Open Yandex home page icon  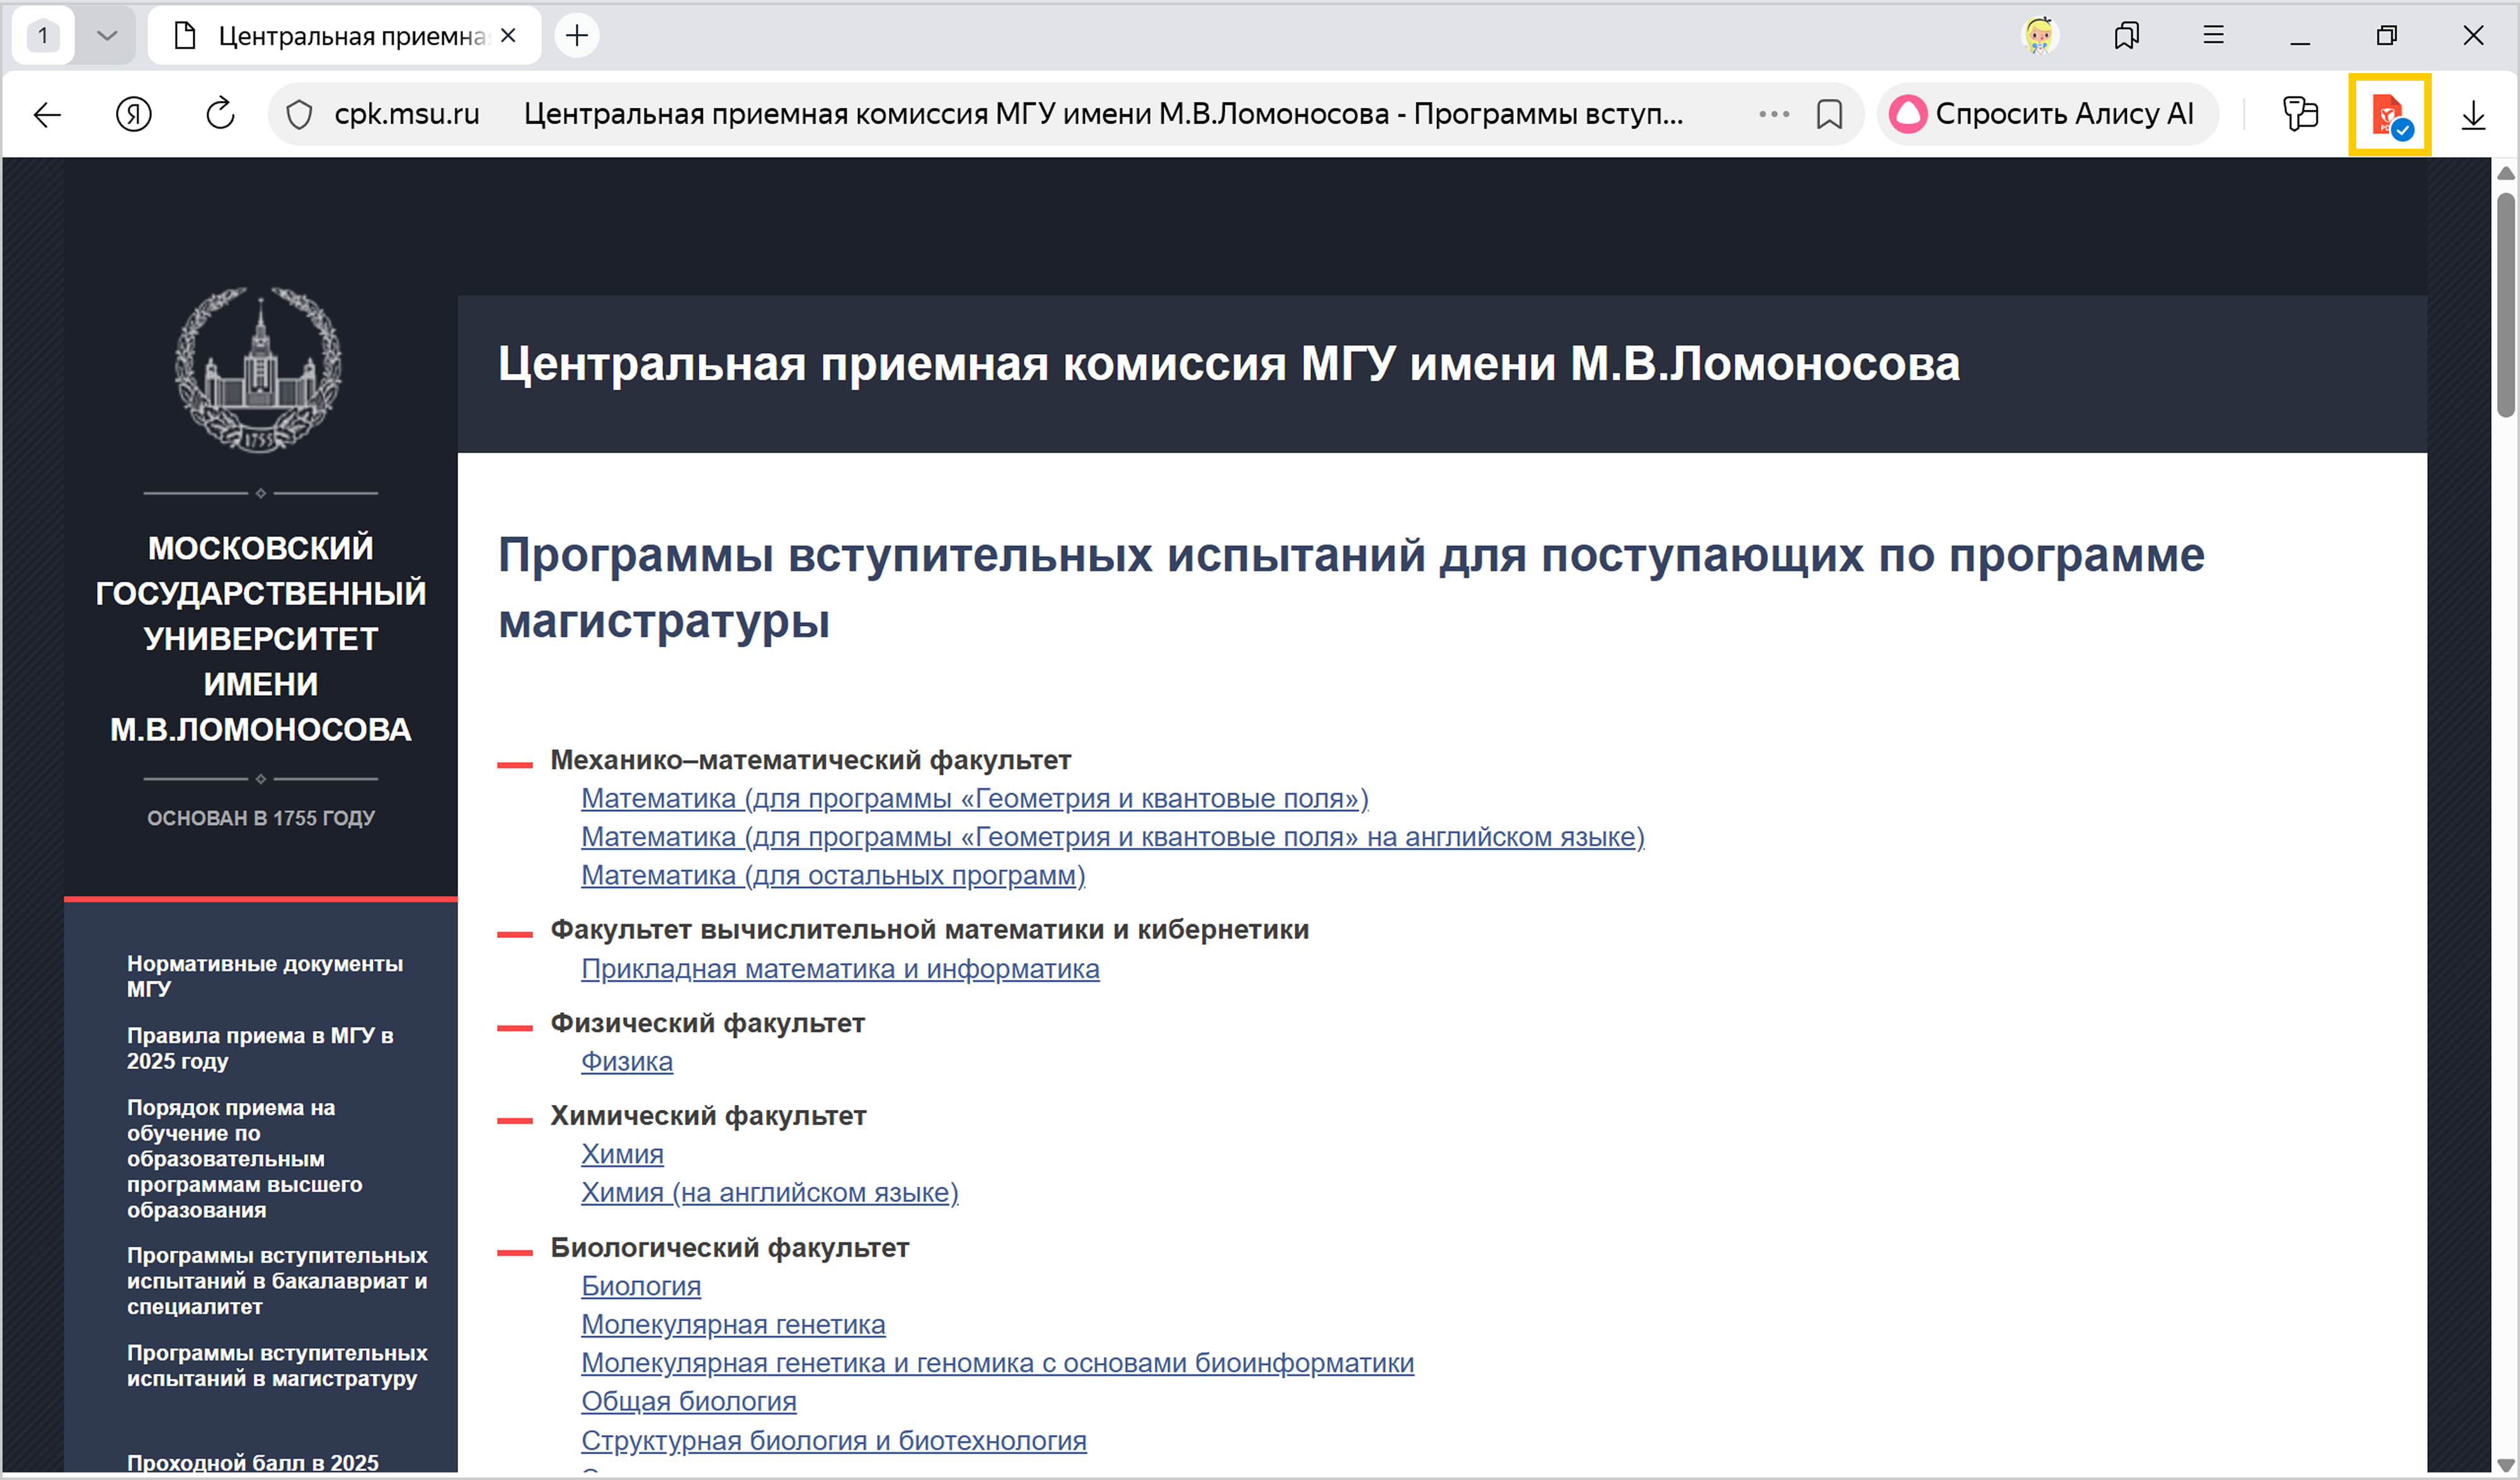pos(133,115)
